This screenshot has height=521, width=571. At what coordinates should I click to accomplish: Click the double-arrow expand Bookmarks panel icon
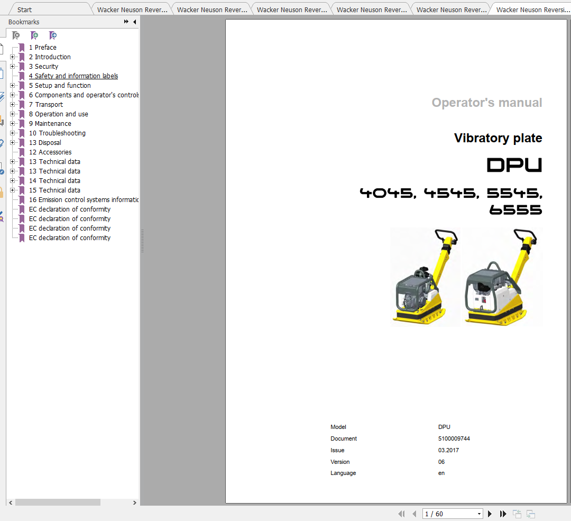tap(126, 22)
